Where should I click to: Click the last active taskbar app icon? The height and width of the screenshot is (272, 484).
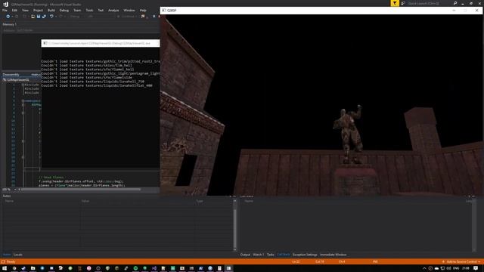coord(228,268)
